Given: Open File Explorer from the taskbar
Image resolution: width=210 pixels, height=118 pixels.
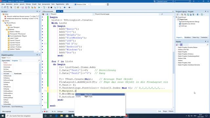Looking at the screenshot, I should coord(62,116).
